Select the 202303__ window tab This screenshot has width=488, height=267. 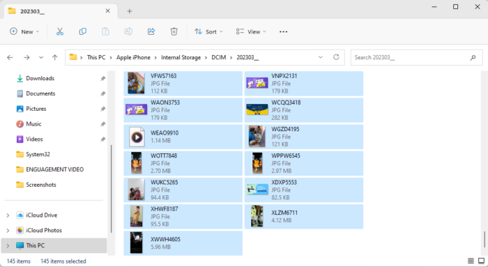(x=61, y=11)
